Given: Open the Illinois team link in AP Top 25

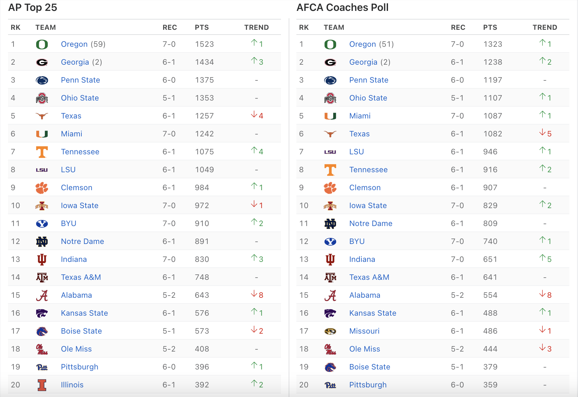Looking at the screenshot, I should click(72, 385).
